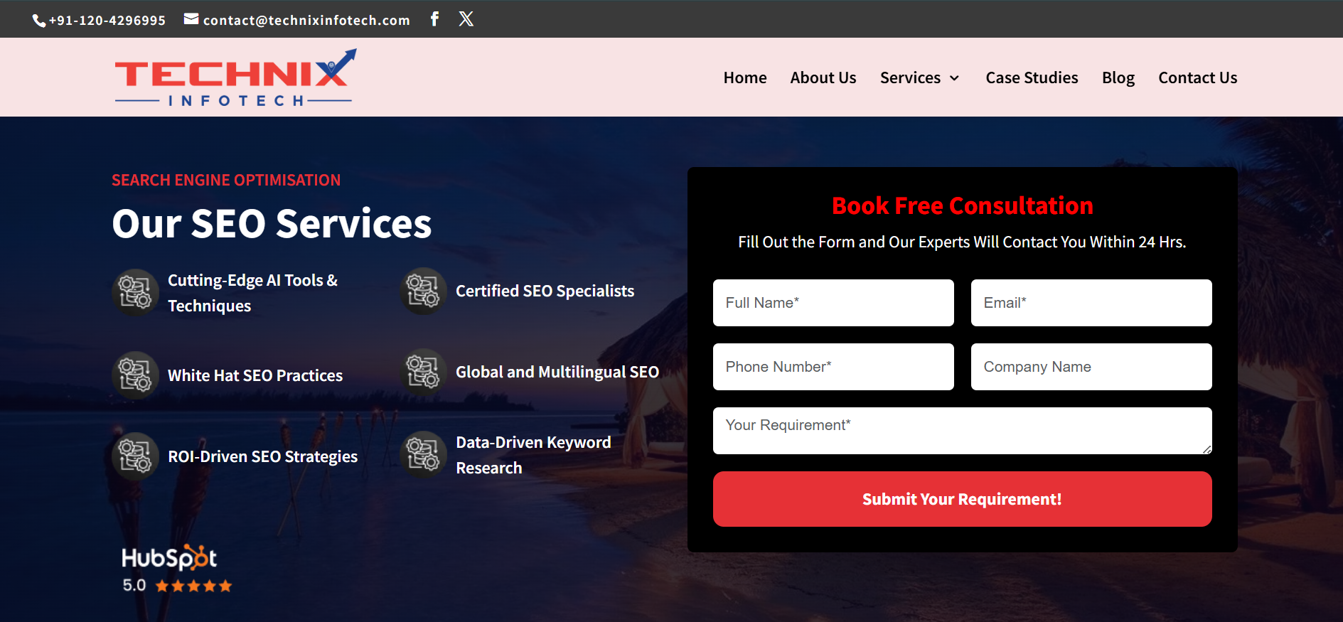Viewport: 1343px width, 622px height.
Task: Focus the Email input field
Action: 1091,303
